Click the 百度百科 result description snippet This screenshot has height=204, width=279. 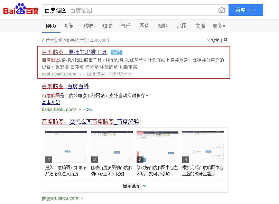tap(95, 95)
